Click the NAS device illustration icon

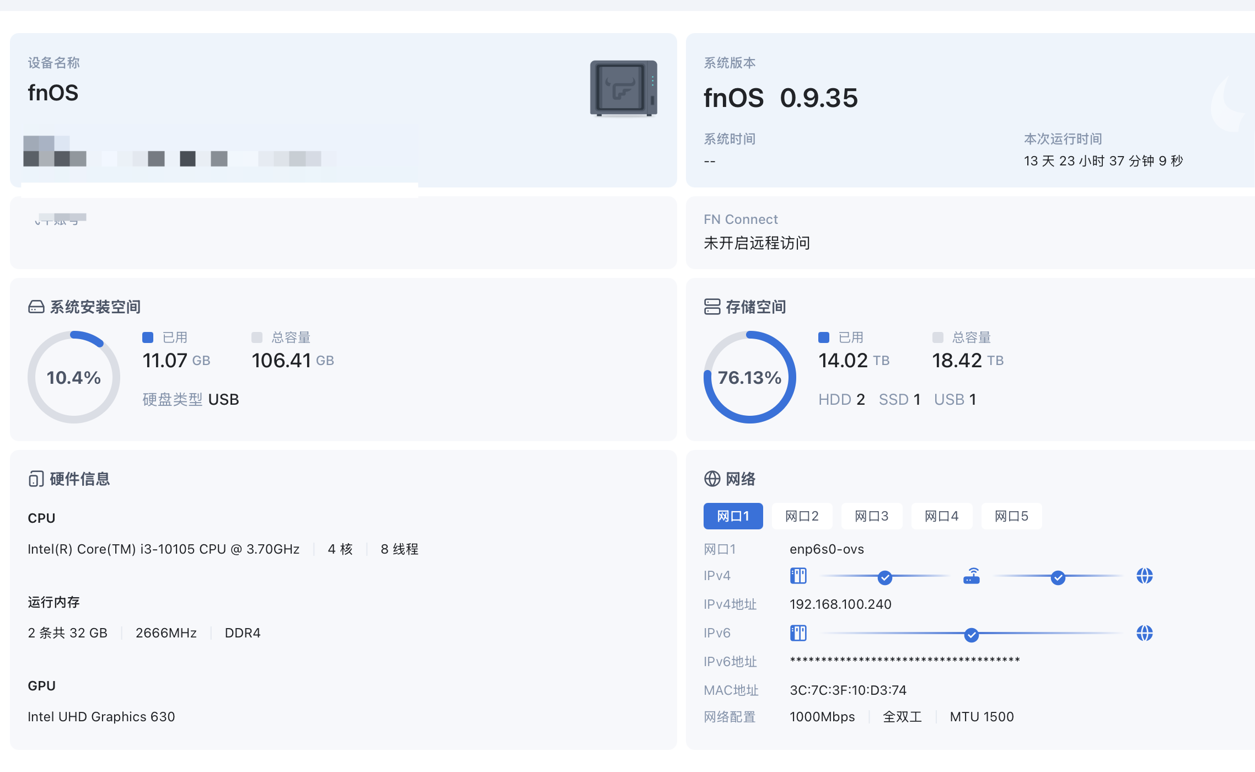623,88
